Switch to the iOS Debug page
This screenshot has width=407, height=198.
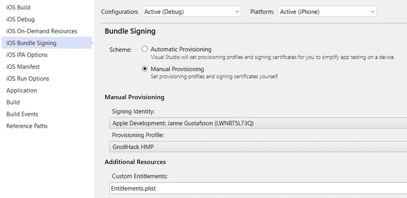[x=20, y=19]
